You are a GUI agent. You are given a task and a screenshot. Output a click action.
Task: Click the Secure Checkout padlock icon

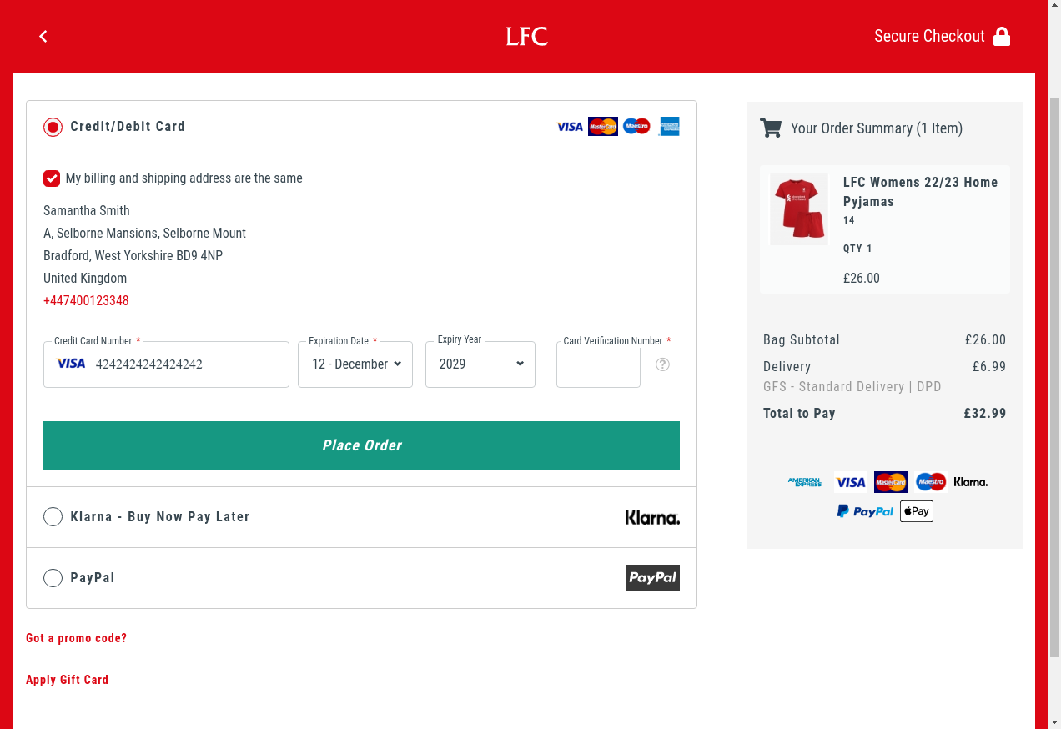(1002, 37)
